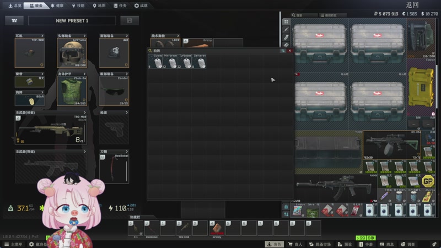Select the RedRebel ice pick item
Screen dimensions: 441x248
click(x=114, y=169)
